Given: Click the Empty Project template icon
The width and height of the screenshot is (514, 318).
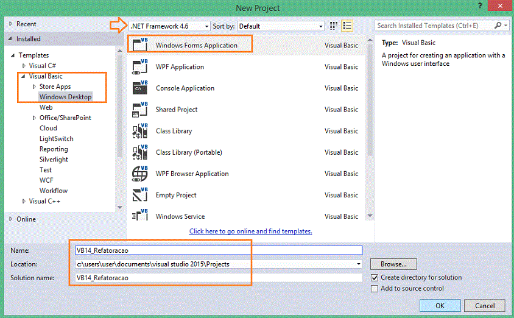Looking at the screenshot, I should (140, 195).
